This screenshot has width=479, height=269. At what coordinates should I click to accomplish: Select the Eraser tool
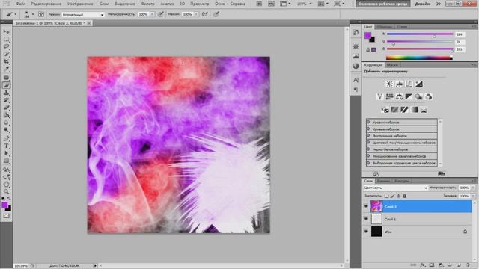click(x=6, y=108)
